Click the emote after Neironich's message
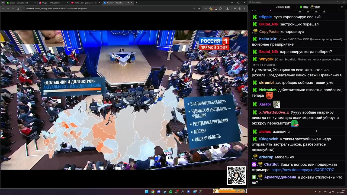The width and height of the screenshot is (347, 195). (269, 96)
